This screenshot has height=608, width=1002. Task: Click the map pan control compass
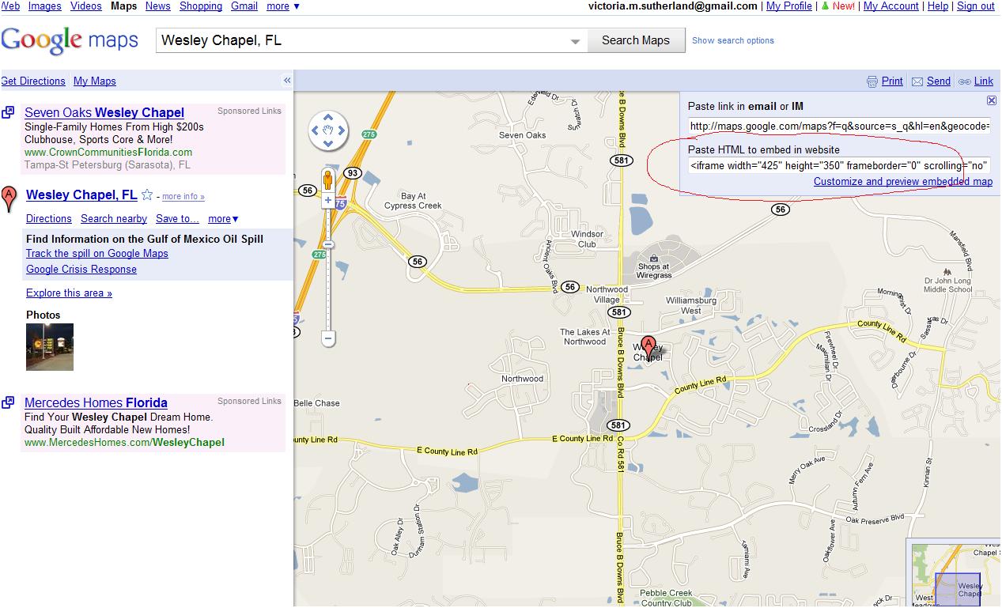[328, 131]
